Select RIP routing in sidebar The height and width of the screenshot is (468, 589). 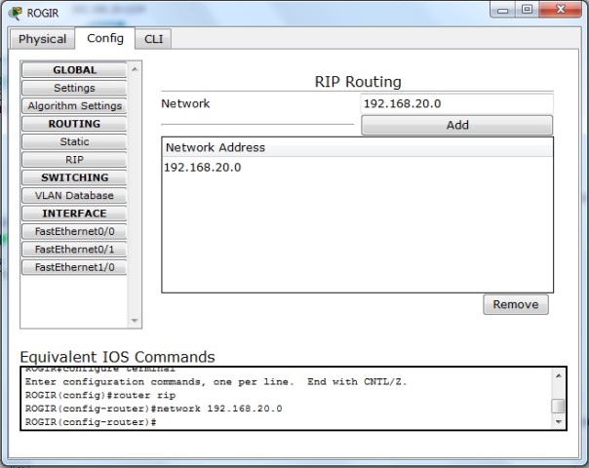(x=74, y=159)
